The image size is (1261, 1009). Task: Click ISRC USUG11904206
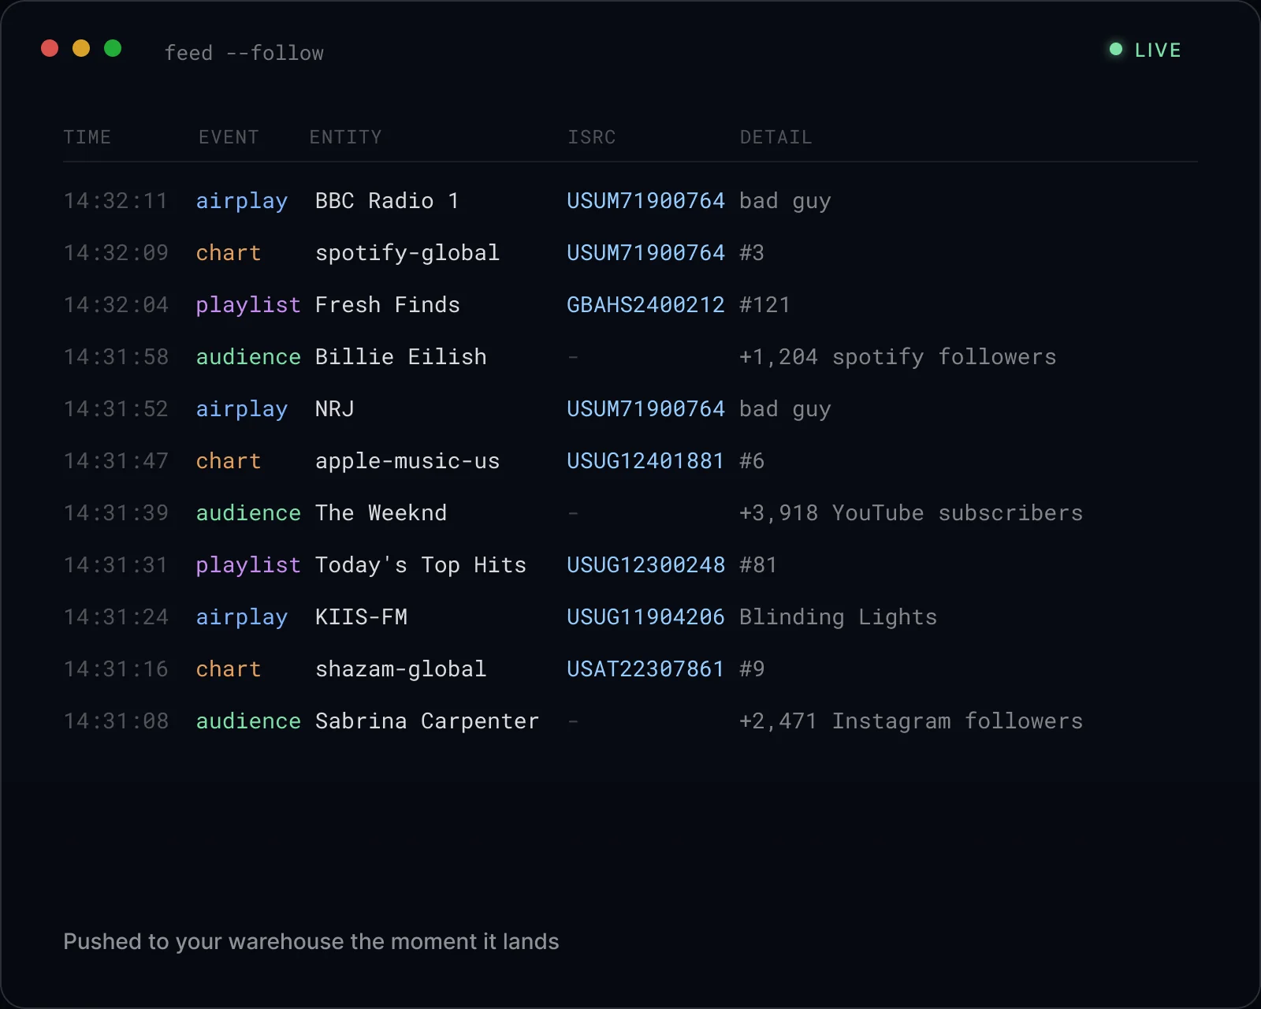coord(645,617)
